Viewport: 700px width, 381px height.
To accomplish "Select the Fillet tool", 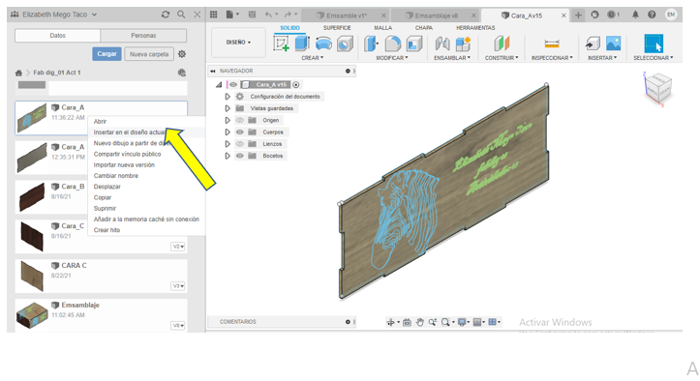I will (393, 44).
